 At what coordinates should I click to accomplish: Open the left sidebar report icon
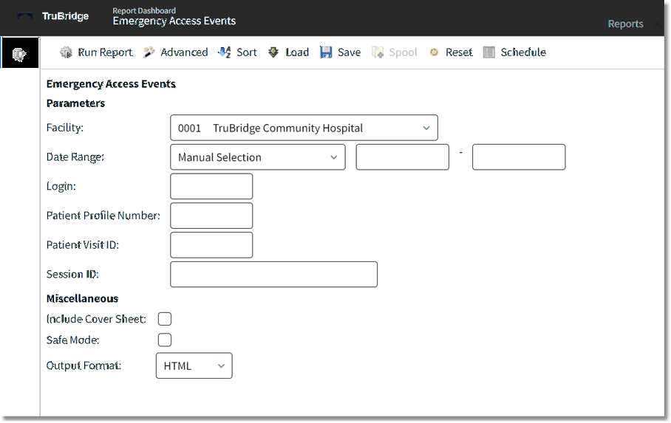(20, 53)
